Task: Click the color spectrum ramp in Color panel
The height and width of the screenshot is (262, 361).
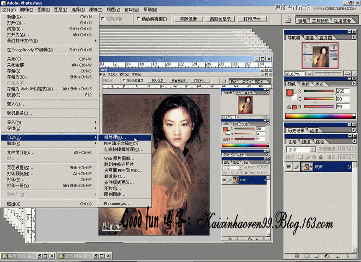Action: pos(320,116)
